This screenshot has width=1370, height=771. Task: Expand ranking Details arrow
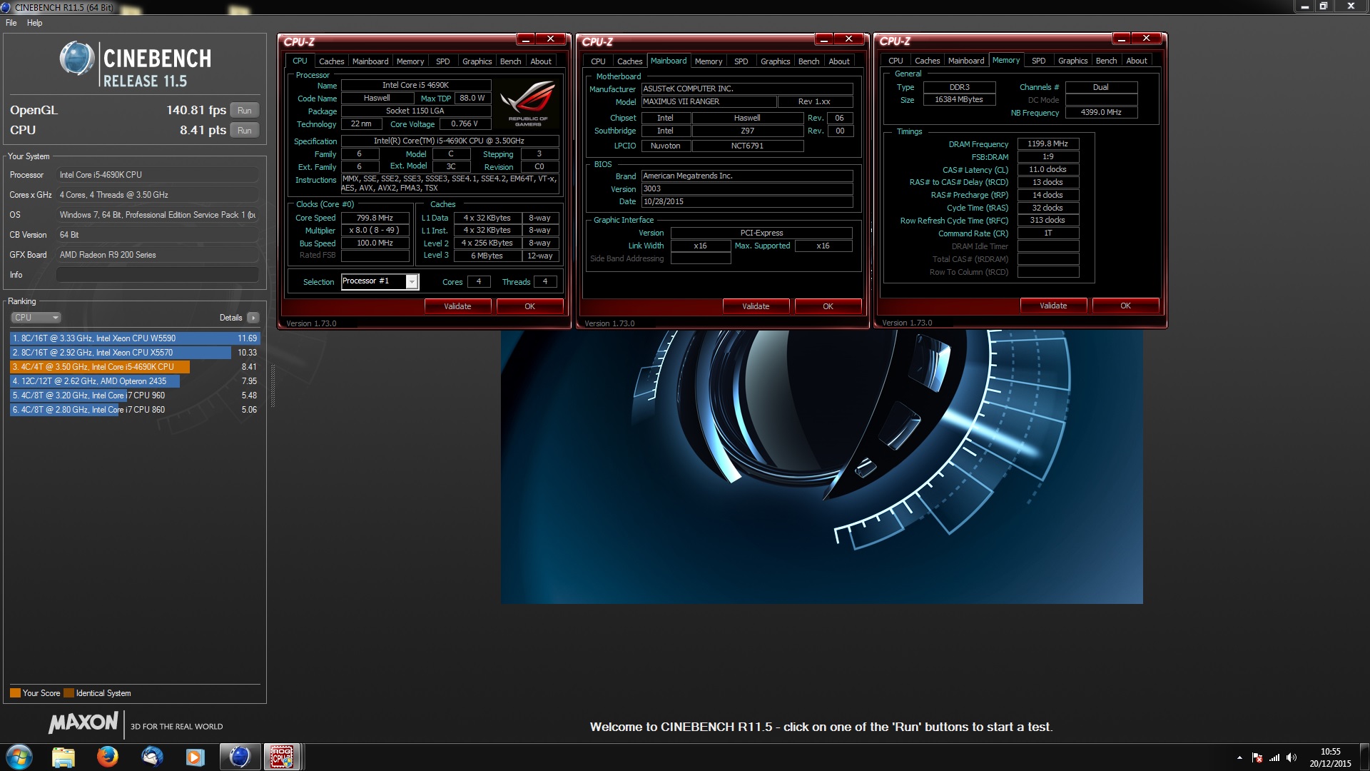tap(253, 318)
